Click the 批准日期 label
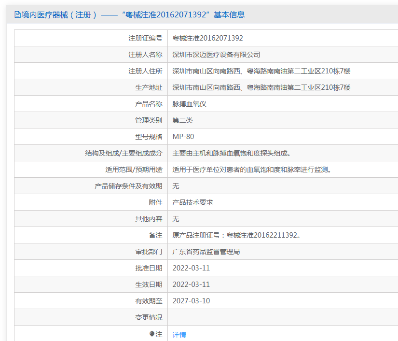Screen dimensions: 398x341 (149, 268)
